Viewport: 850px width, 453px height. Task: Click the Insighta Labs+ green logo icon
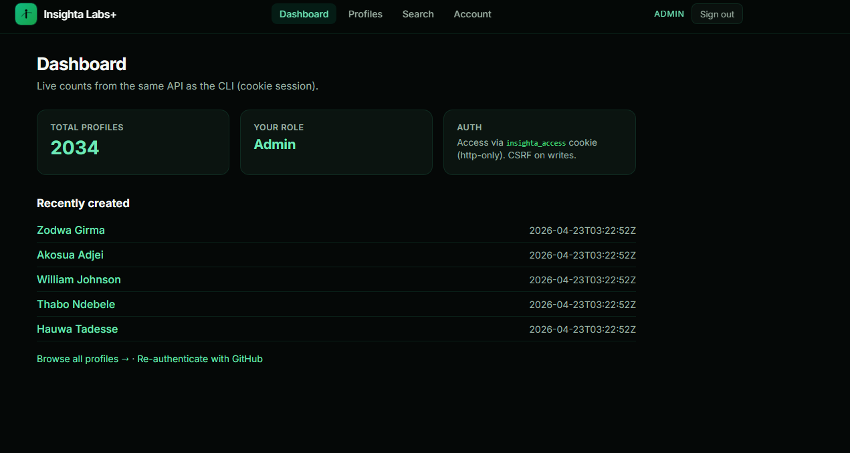(26, 14)
